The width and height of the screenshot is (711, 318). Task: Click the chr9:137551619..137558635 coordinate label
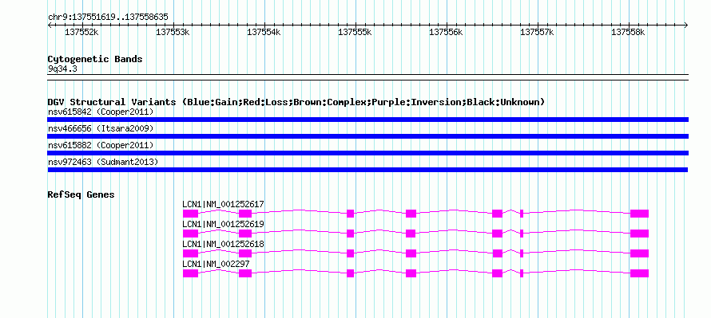point(108,18)
